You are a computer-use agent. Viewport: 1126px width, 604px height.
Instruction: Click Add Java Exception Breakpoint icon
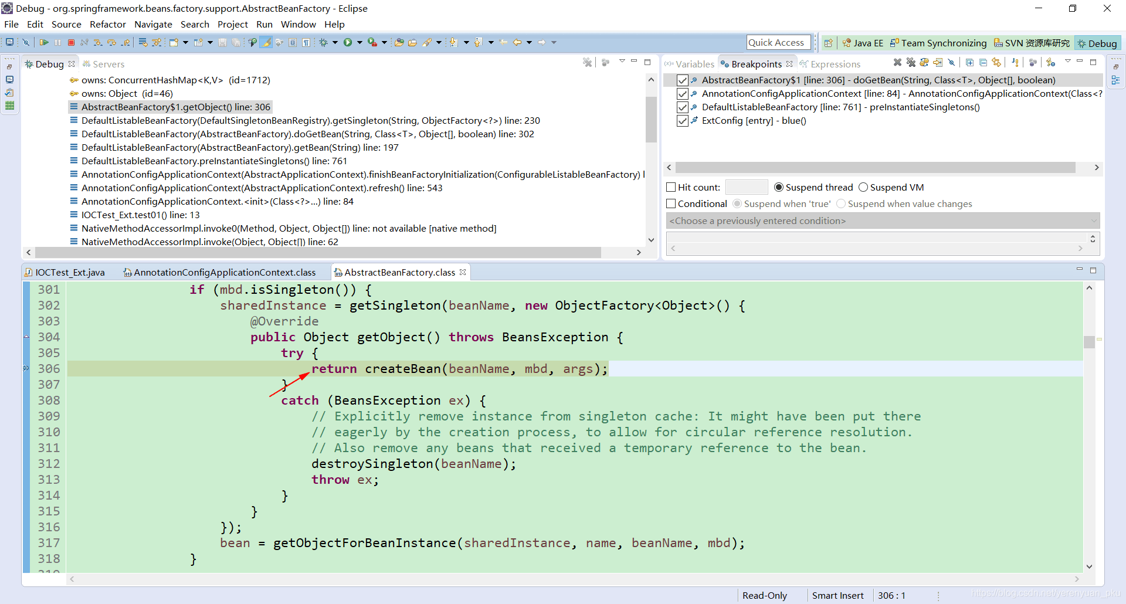[x=1016, y=62]
